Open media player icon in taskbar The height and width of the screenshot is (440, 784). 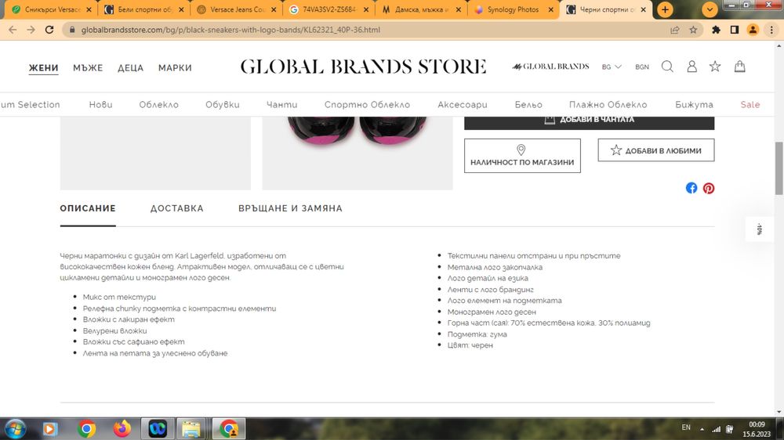pos(49,428)
